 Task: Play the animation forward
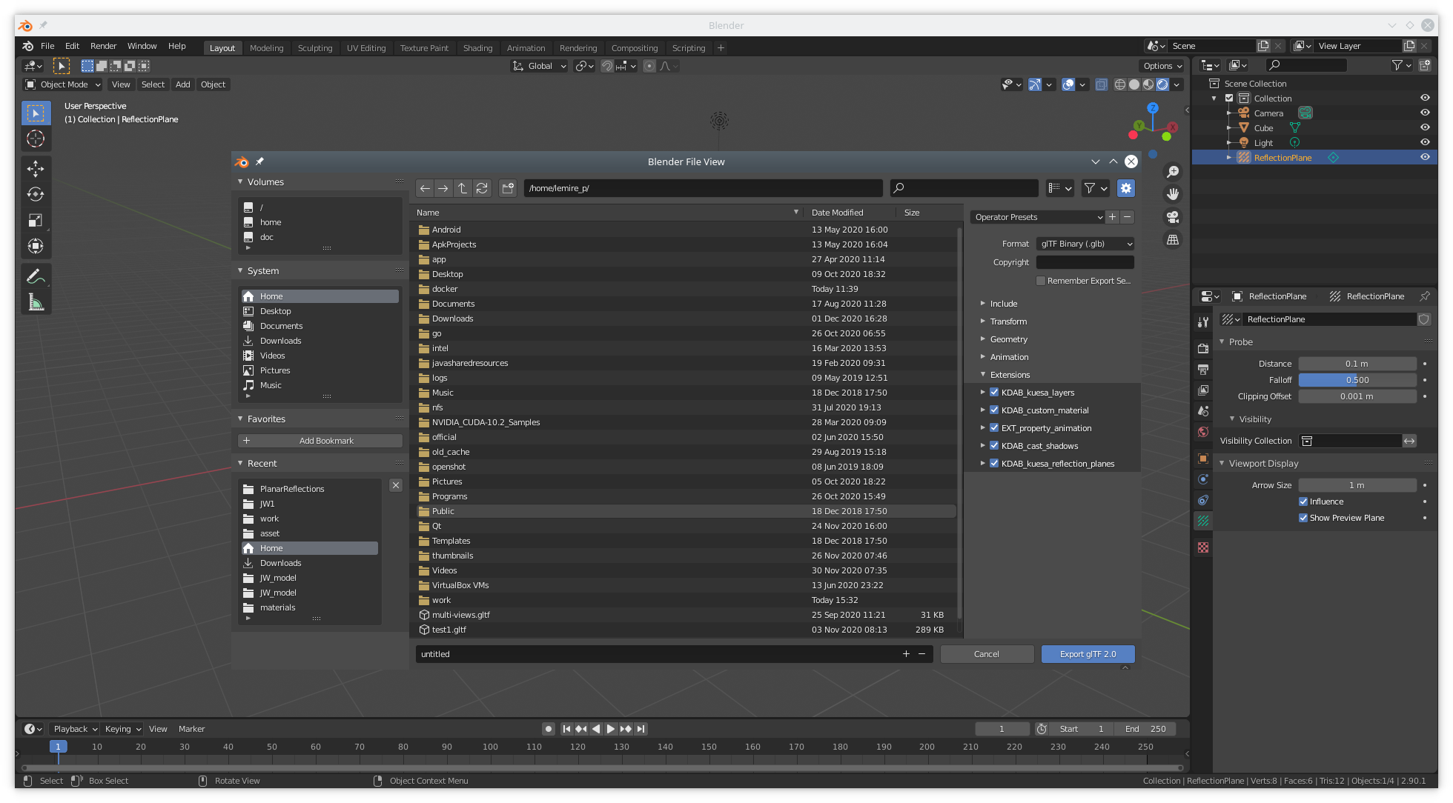click(x=611, y=729)
